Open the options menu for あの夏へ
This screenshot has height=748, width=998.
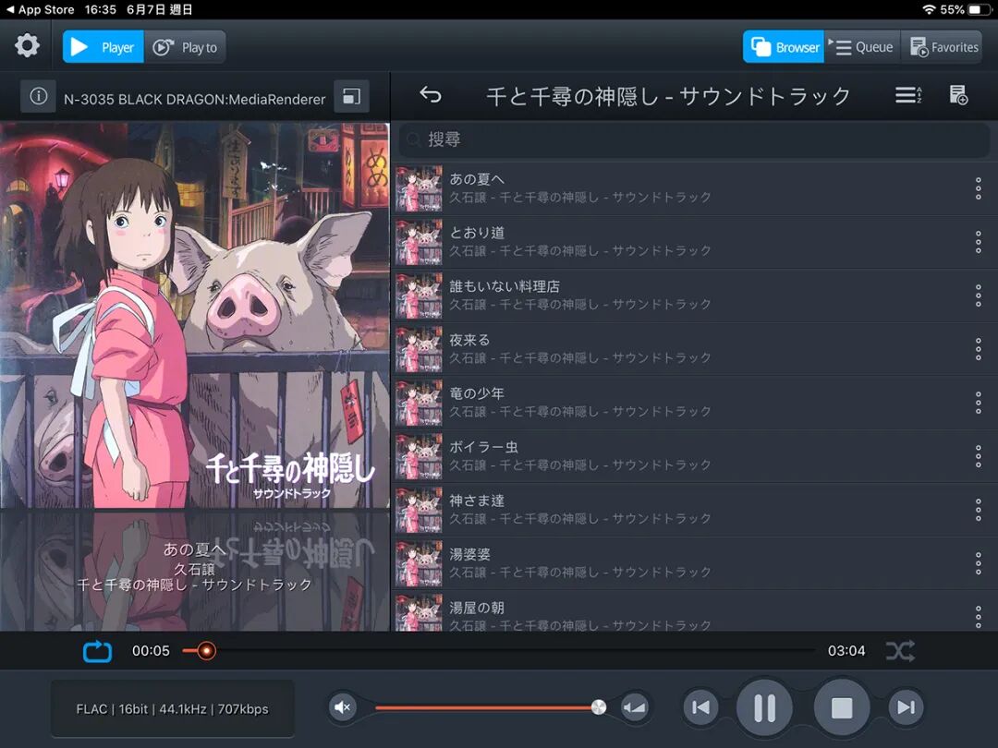(x=977, y=187)
